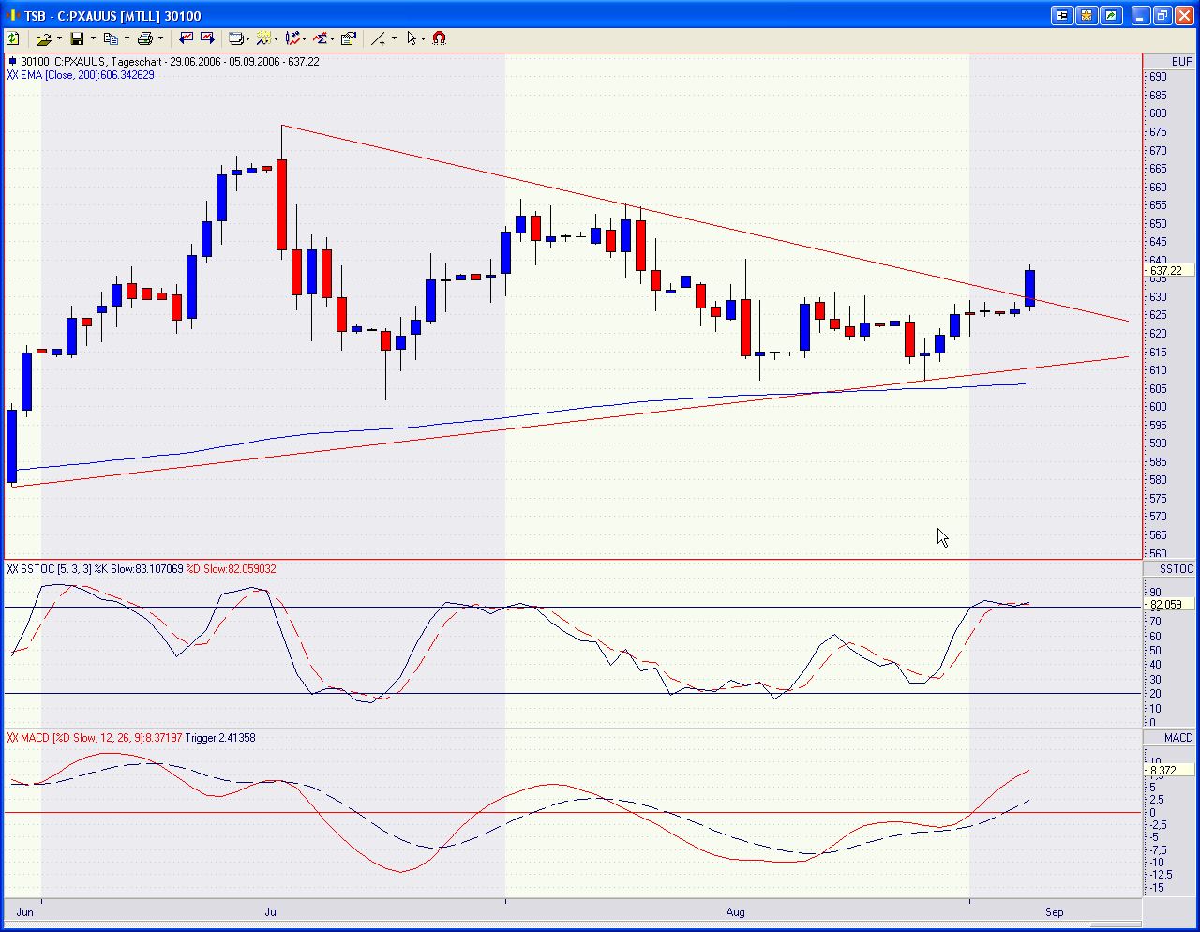Viewport: 1200px width, 932px height.
Task: Close the TSB chart window
Action: pos(1185,15)
